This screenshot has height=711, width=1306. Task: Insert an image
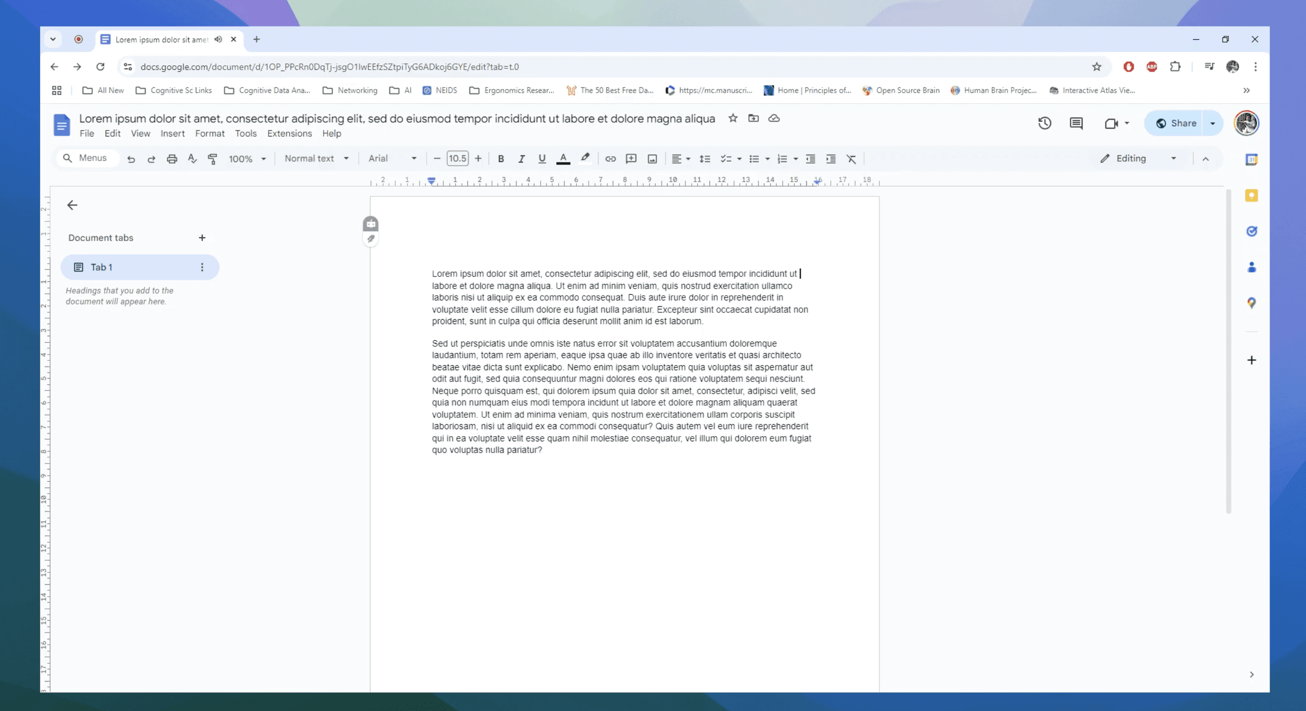pos(652,158)
